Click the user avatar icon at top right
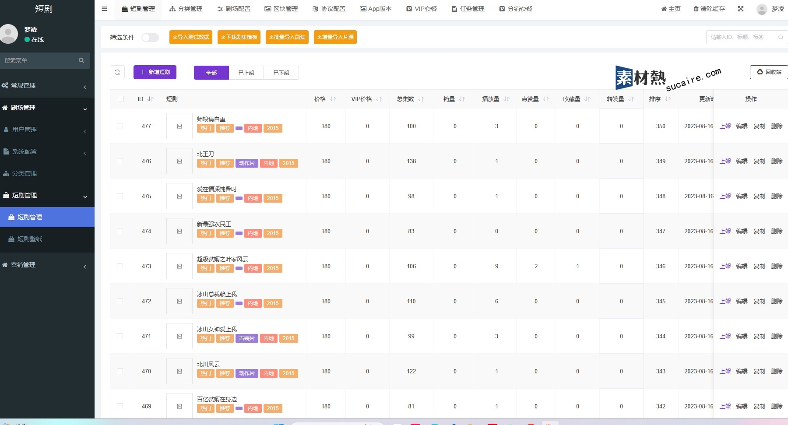This screenshot has width=788, height=425. click(762, 9)
